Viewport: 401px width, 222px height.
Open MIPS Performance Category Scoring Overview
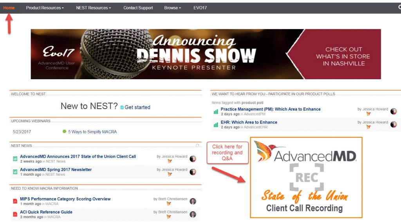click(x=65, y=199)
